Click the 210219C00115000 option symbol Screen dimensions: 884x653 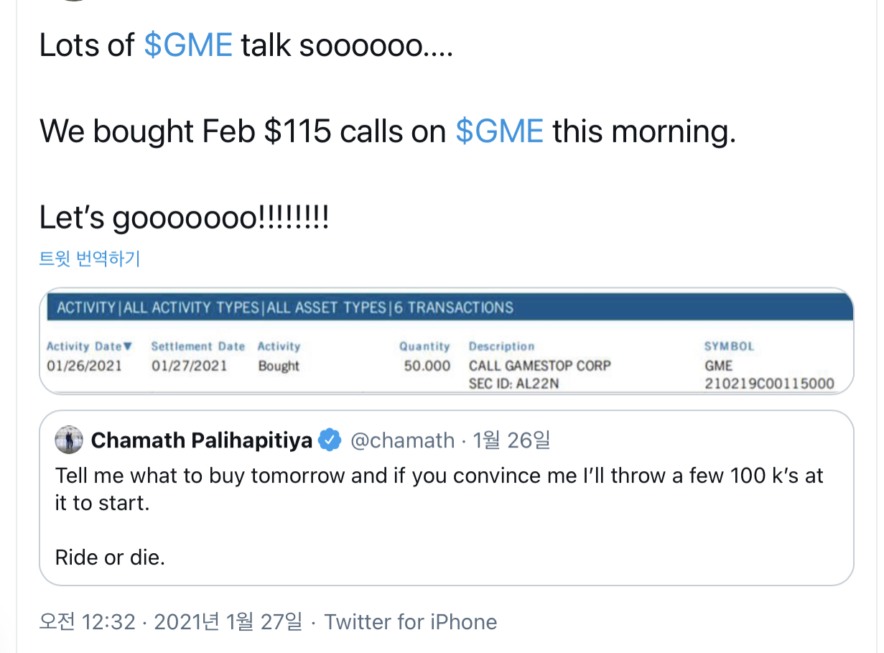click(x=769, y=384)
